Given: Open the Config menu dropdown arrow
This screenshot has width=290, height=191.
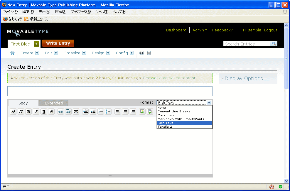Looking at the screenshot, I should [x=131, y=53].
